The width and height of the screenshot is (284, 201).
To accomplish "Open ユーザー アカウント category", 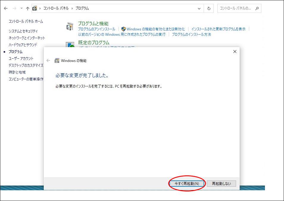I will (x=21, y=59).
